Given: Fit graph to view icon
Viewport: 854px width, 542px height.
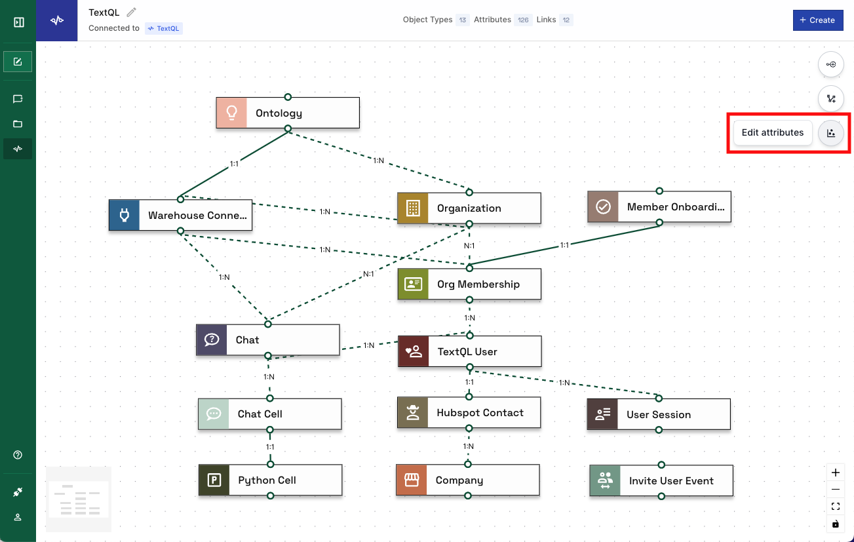Looking at the screenshot, I should click(x=835, y=507).
